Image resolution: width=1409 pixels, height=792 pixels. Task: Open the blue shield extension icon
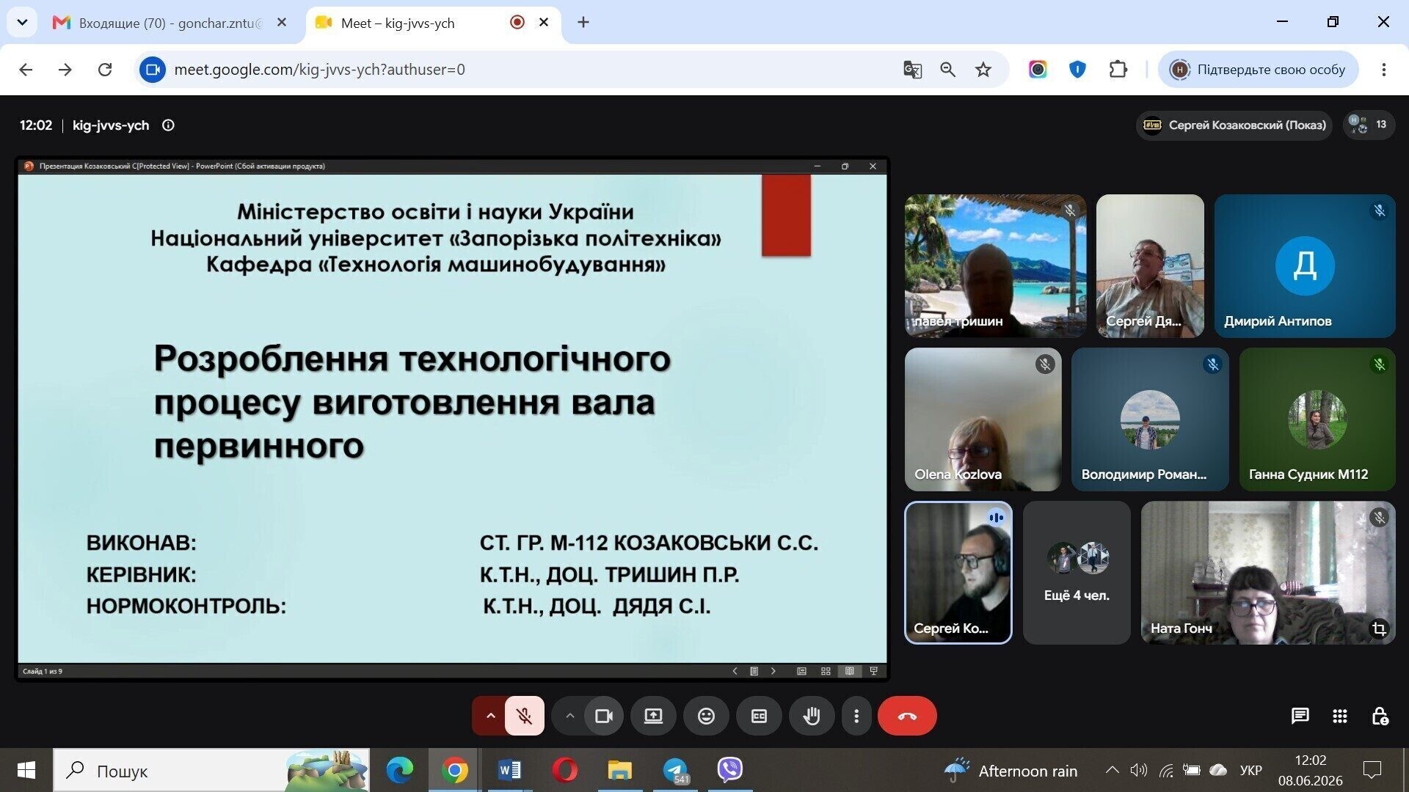(1077, 70)
